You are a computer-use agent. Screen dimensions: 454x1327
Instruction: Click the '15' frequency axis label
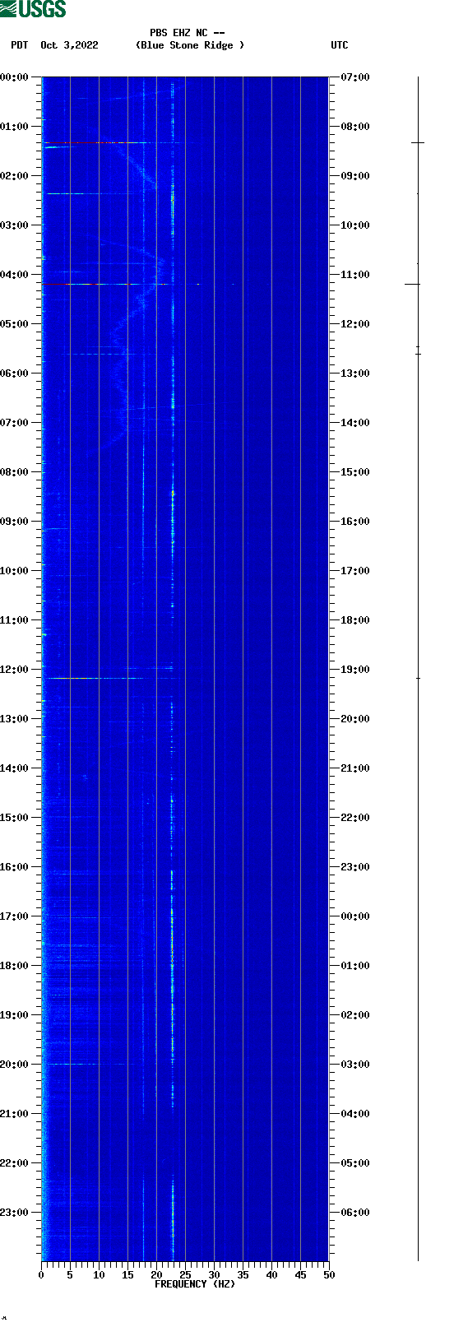pos(127,1275)
